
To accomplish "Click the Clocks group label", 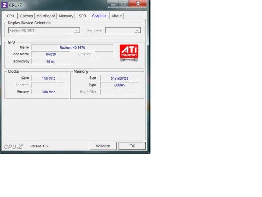I will [13, 71].
